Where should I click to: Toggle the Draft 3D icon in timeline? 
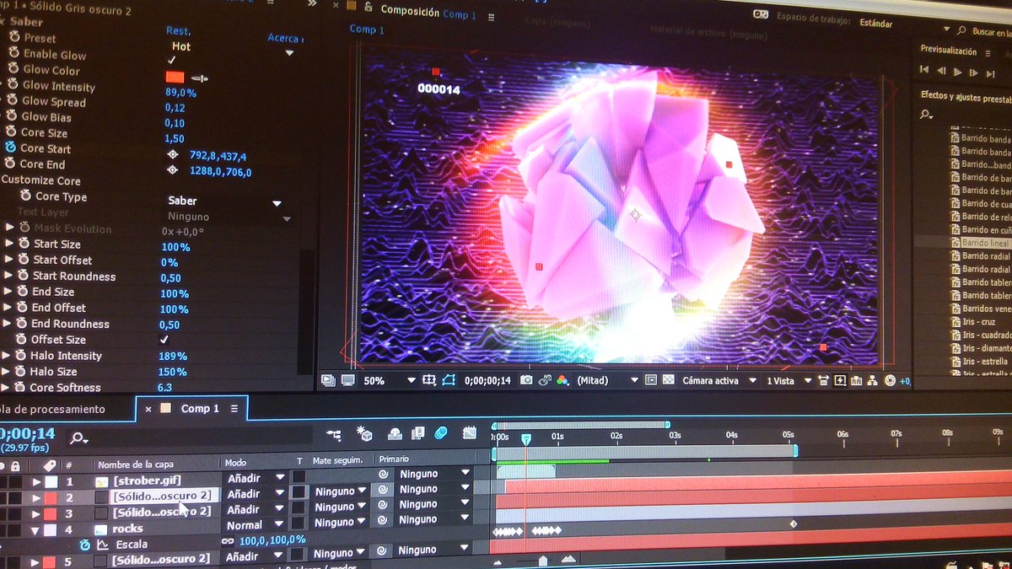pos(364,433)
